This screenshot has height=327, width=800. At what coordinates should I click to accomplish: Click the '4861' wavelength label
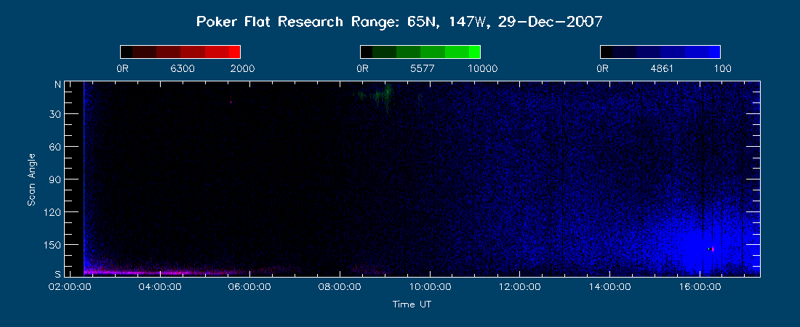[x=663, y=69]
